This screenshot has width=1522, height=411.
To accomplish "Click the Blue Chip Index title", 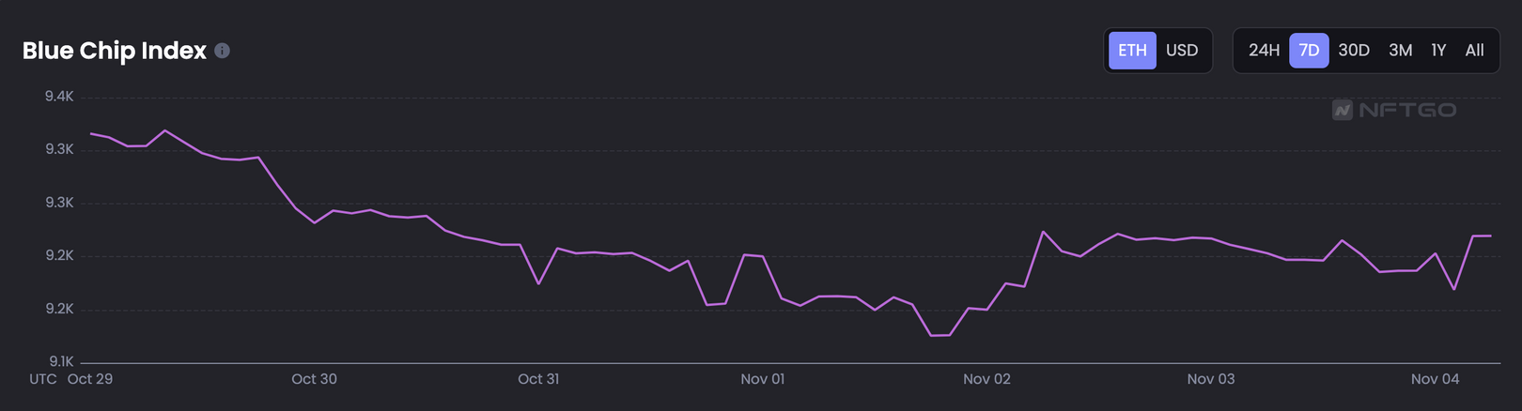I will point(114,51).
